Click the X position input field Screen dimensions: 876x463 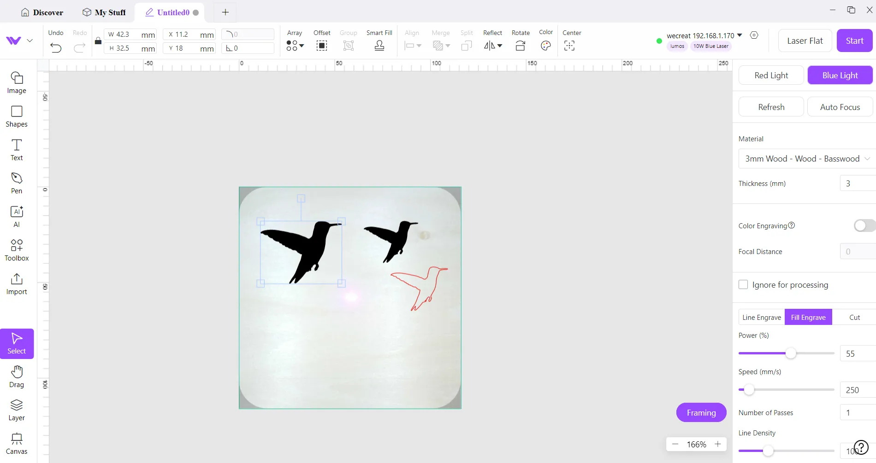click(189, 35)
